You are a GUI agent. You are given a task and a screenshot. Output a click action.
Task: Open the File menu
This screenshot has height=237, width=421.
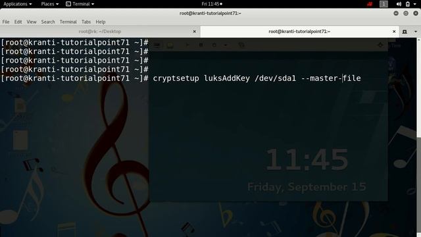6,22
